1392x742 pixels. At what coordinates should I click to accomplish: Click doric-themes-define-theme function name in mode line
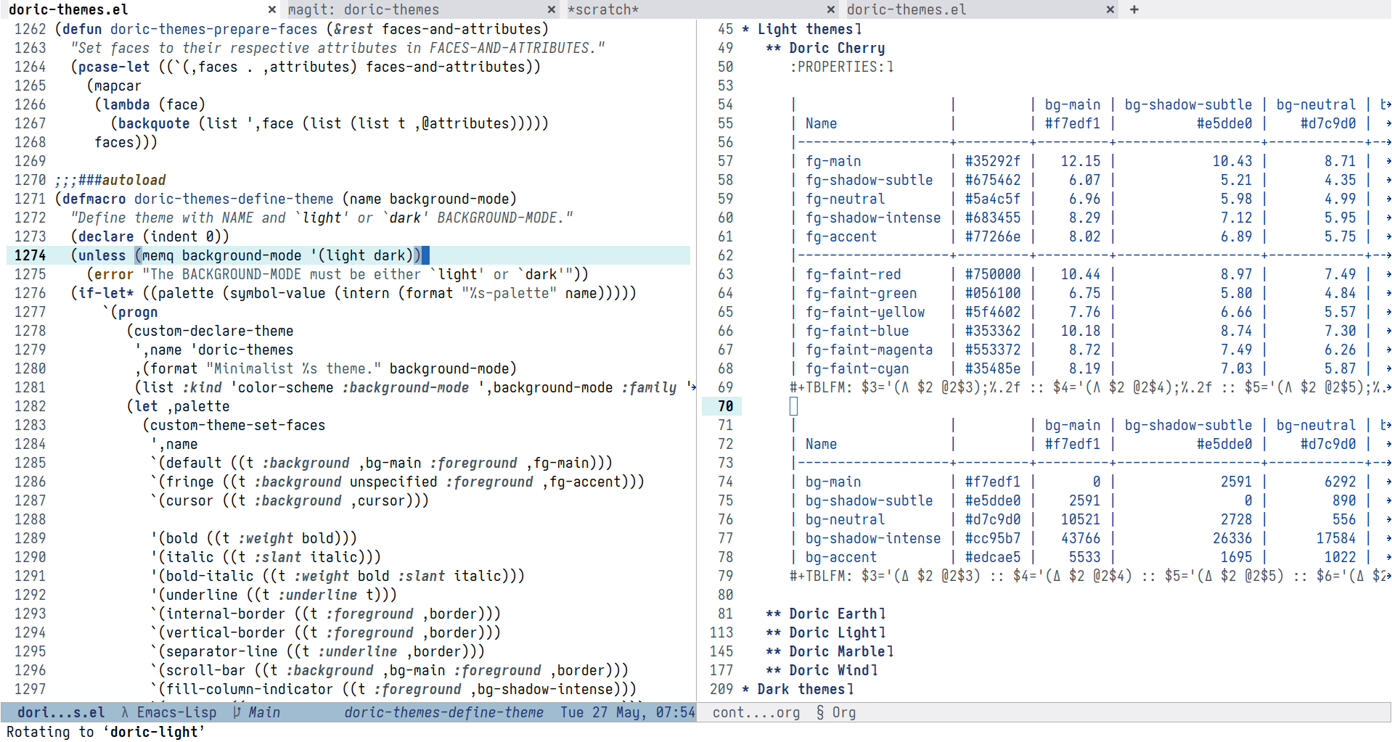pos(443,712)
